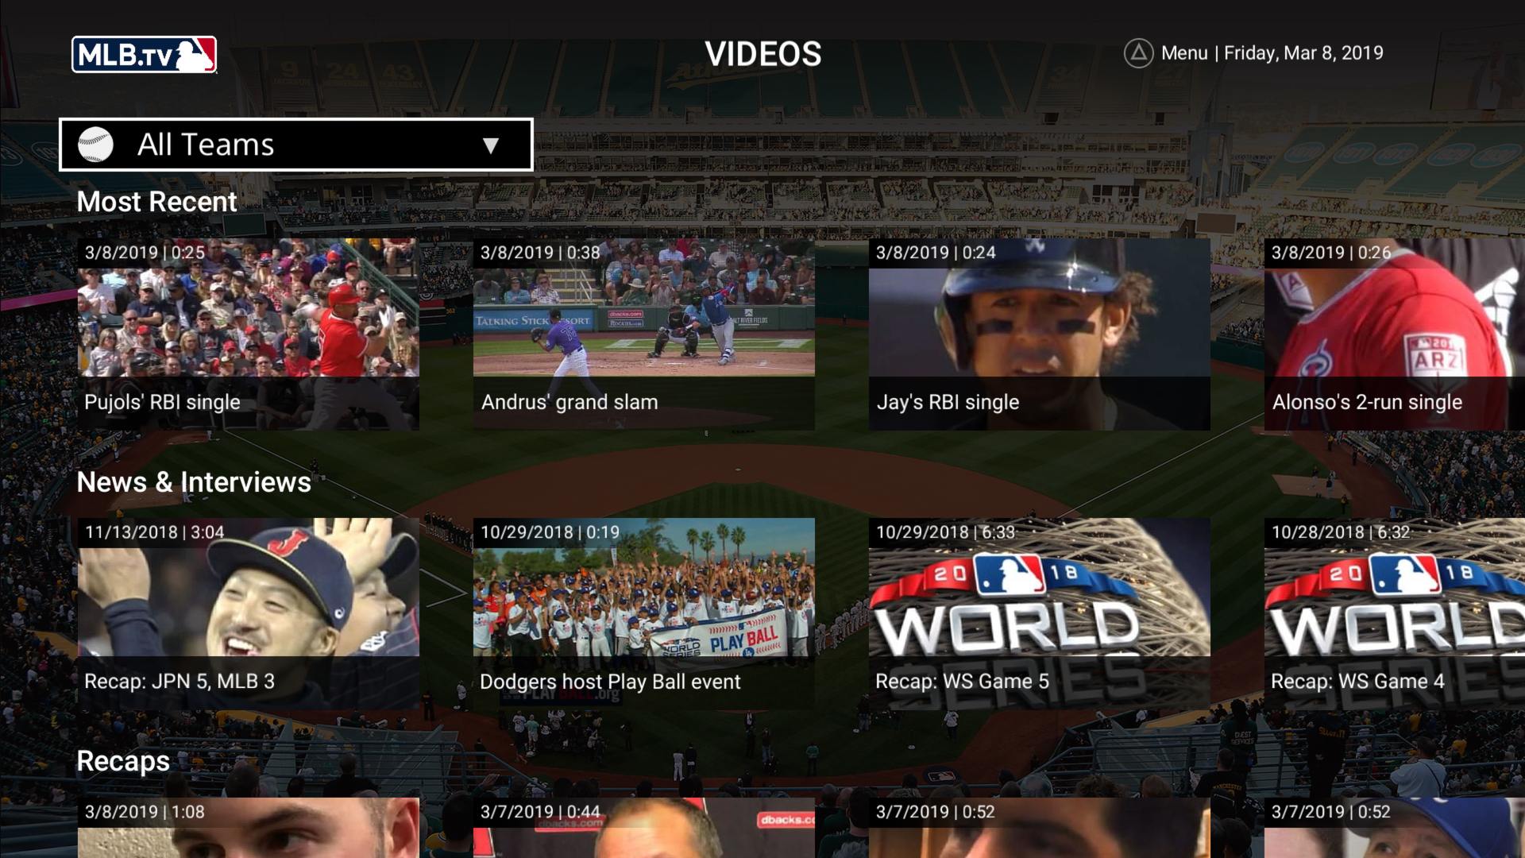This screenshot has width=1525, height=858.
Task: Click the Friday, Mar 8, 2019 date text
Action: pos(1303,53)
